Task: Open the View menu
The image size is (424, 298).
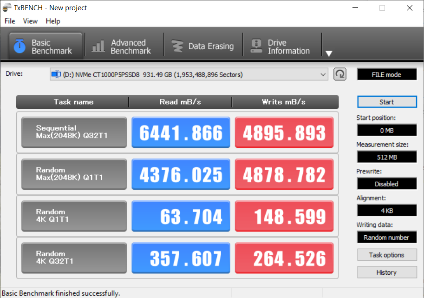Action: [30, 21]
